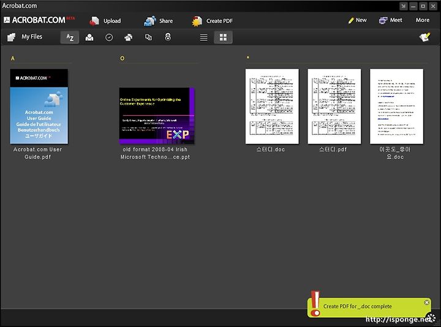Image resolution: width=441 pixels, height=327 pixels.
Task: Click the Create PDF star icon
Action: click(x=197, y=21)
